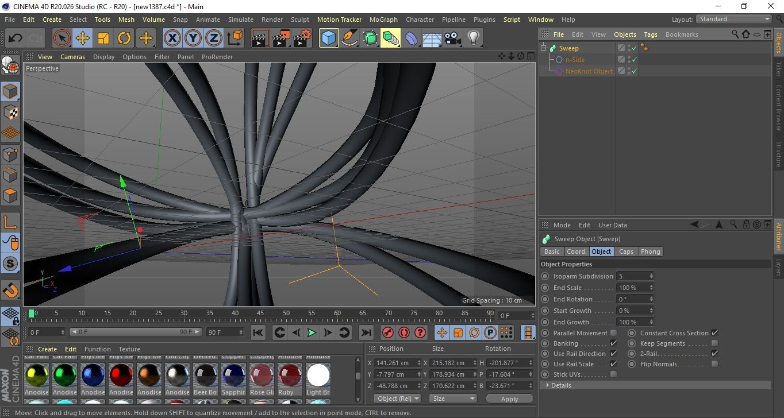Switch to Model mode icon
The height and width of the screenshot is (418, 784).
point(11,91)
